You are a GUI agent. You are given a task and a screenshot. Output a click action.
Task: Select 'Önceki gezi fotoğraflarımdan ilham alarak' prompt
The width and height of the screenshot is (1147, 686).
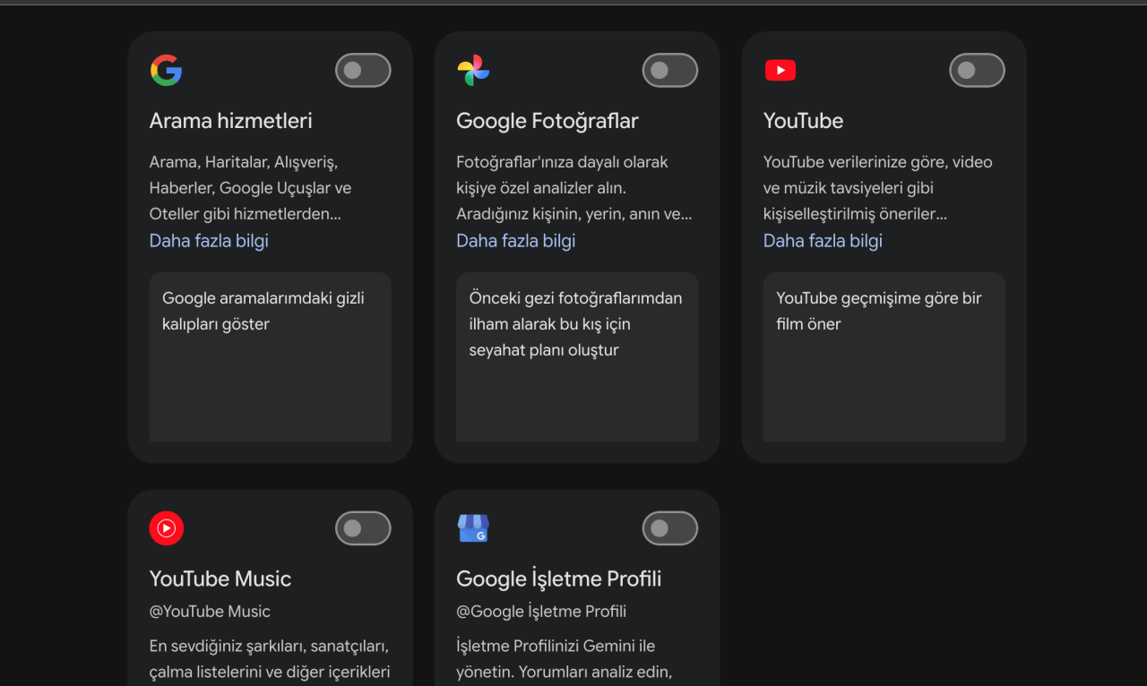[x=577, y=356]
